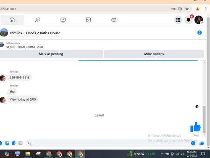
Task: Switch to the active Chrome window on taskbar
Action: 80,154
